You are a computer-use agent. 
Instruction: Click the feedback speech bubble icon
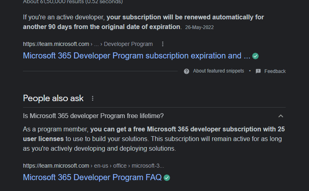(x=258, y=71)
